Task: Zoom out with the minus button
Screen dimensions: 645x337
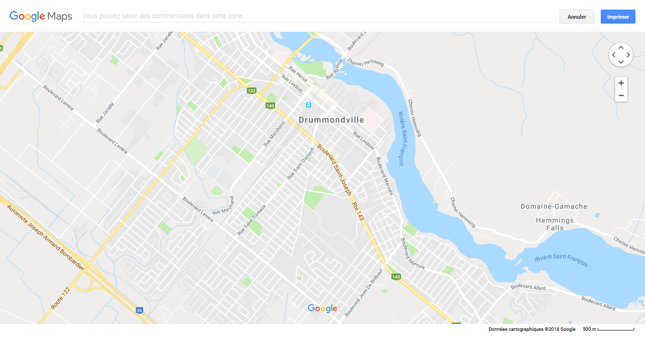Action: click(x=621, y=95)
